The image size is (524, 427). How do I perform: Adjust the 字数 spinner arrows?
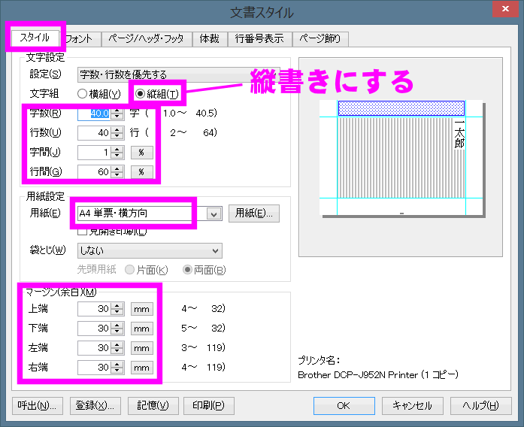pyautogui.click(x=117, y=114)
